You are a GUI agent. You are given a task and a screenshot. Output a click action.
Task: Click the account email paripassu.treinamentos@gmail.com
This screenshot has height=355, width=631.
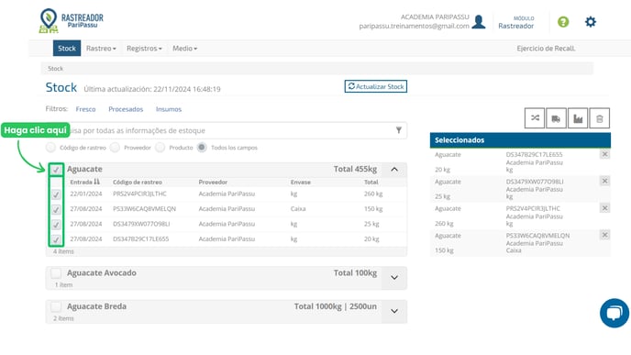[415, 26]
